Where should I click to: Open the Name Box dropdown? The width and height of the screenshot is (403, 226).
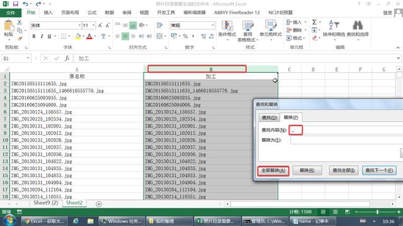tap(28, 58)
